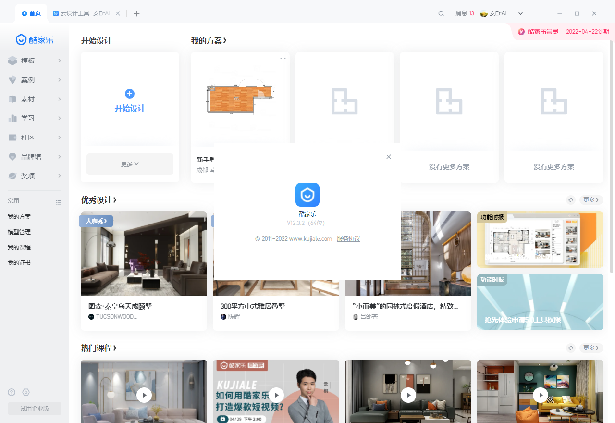Click the 安ErAl user avatar
615x423 pixels.
pos(484,13)
